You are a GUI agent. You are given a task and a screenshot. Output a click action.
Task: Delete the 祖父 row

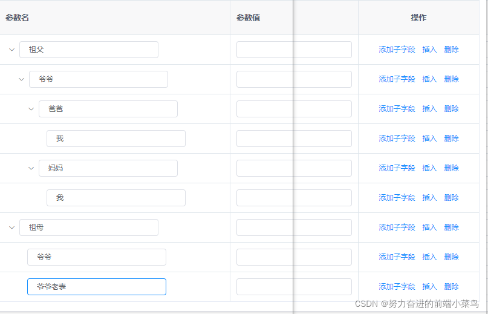pos(451,50)
